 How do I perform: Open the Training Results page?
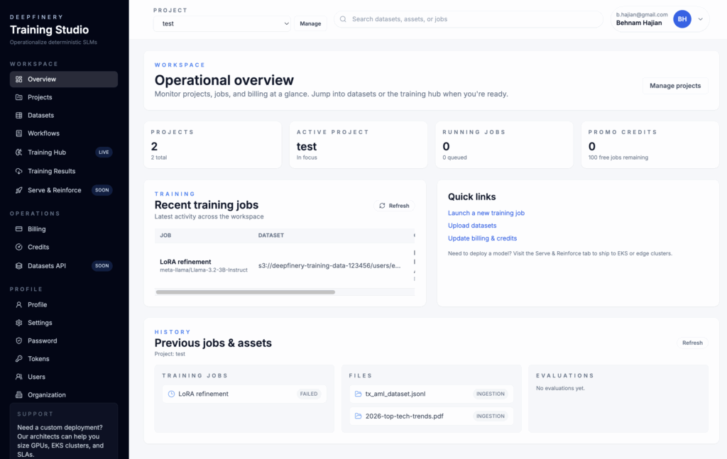[x=51, y=171]
